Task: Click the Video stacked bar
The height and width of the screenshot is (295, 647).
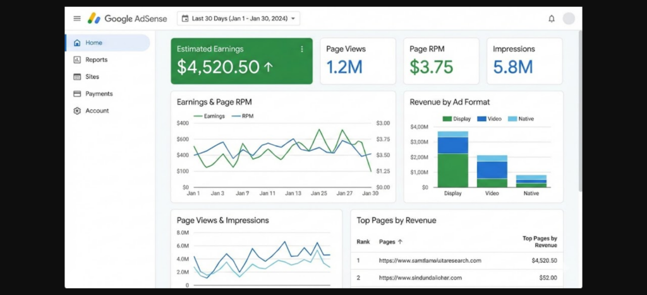Action: point(492,171)
